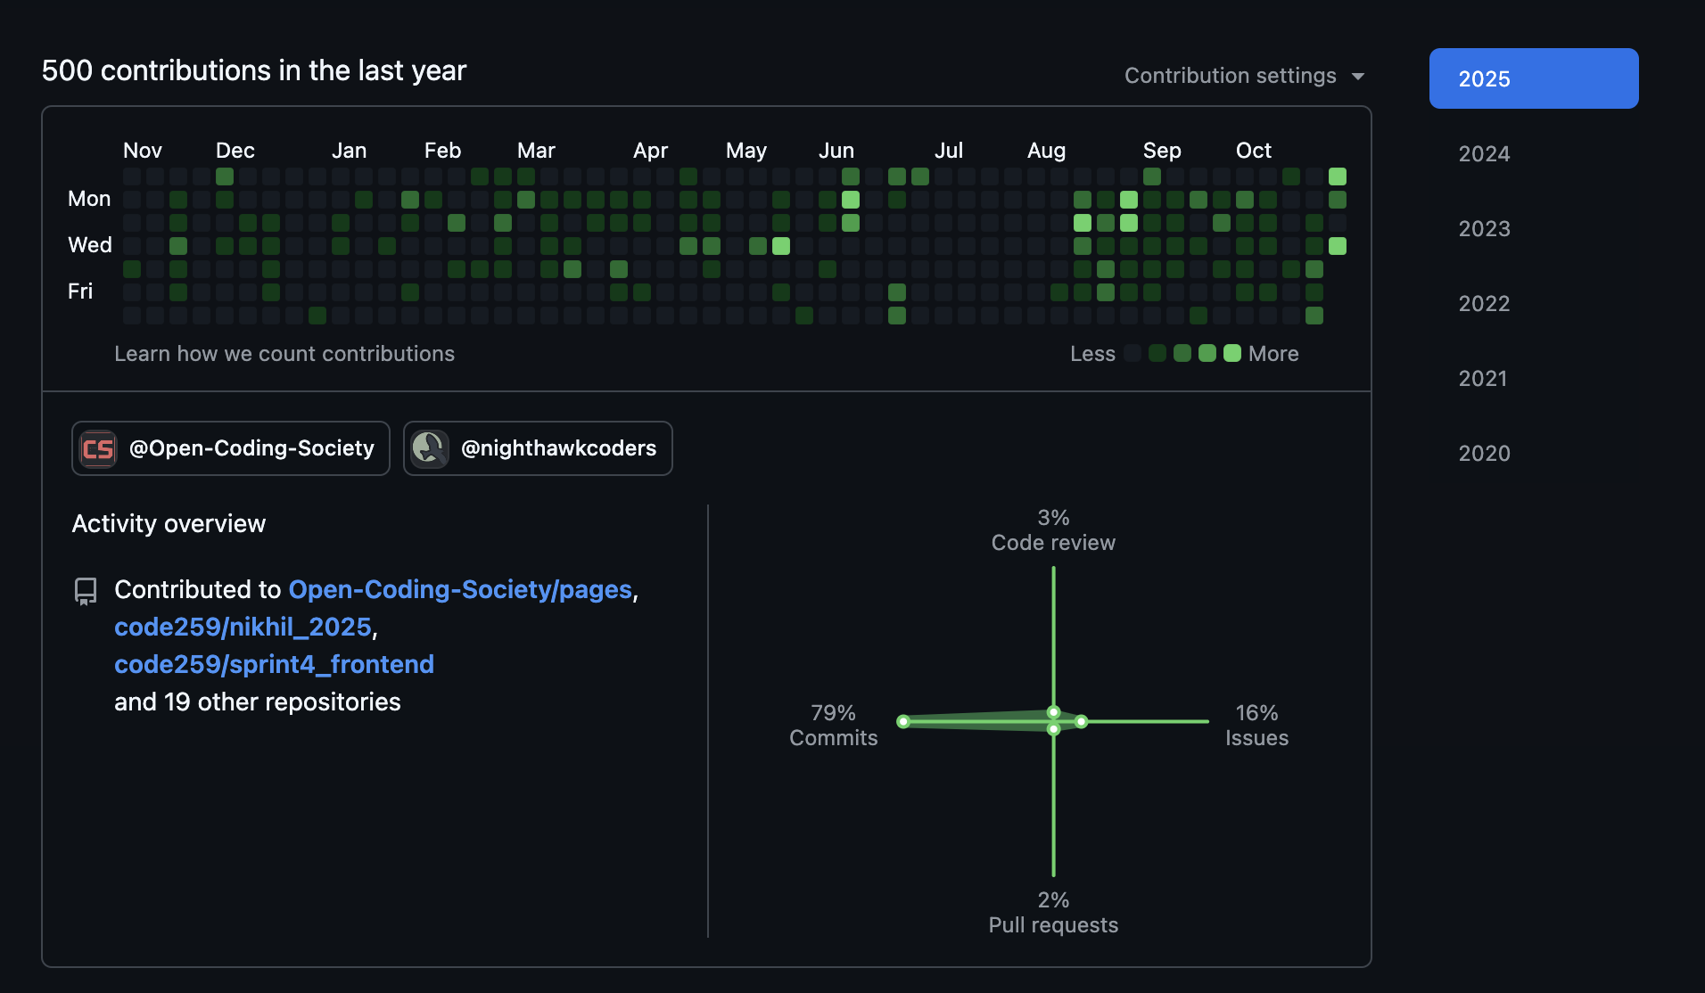Click the nighthawkcoders organization avatar icon
The width and height of the screenshot is (1705, 993).
tap(430, 448)
